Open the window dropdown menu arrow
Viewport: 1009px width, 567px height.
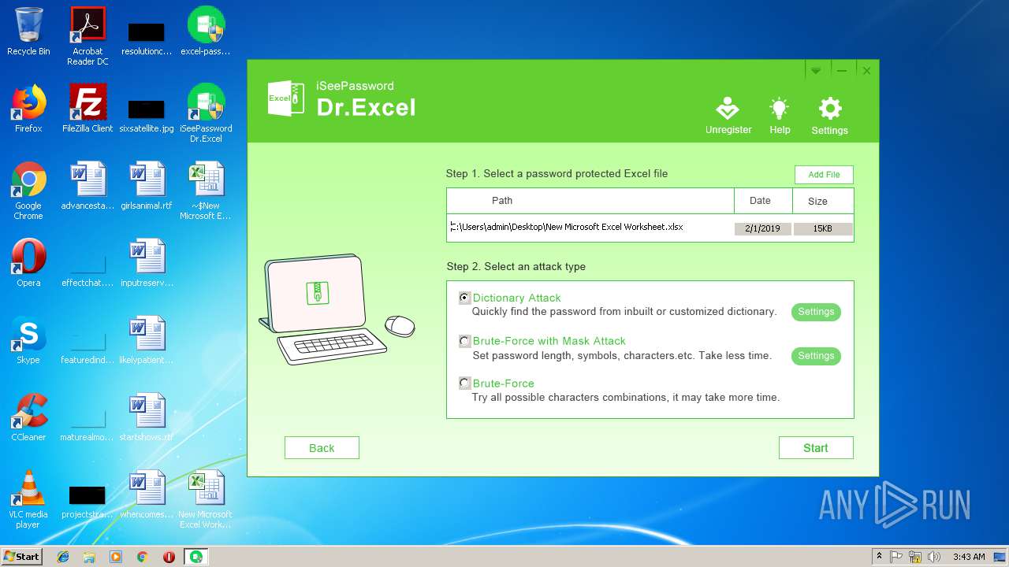(816, 71)
